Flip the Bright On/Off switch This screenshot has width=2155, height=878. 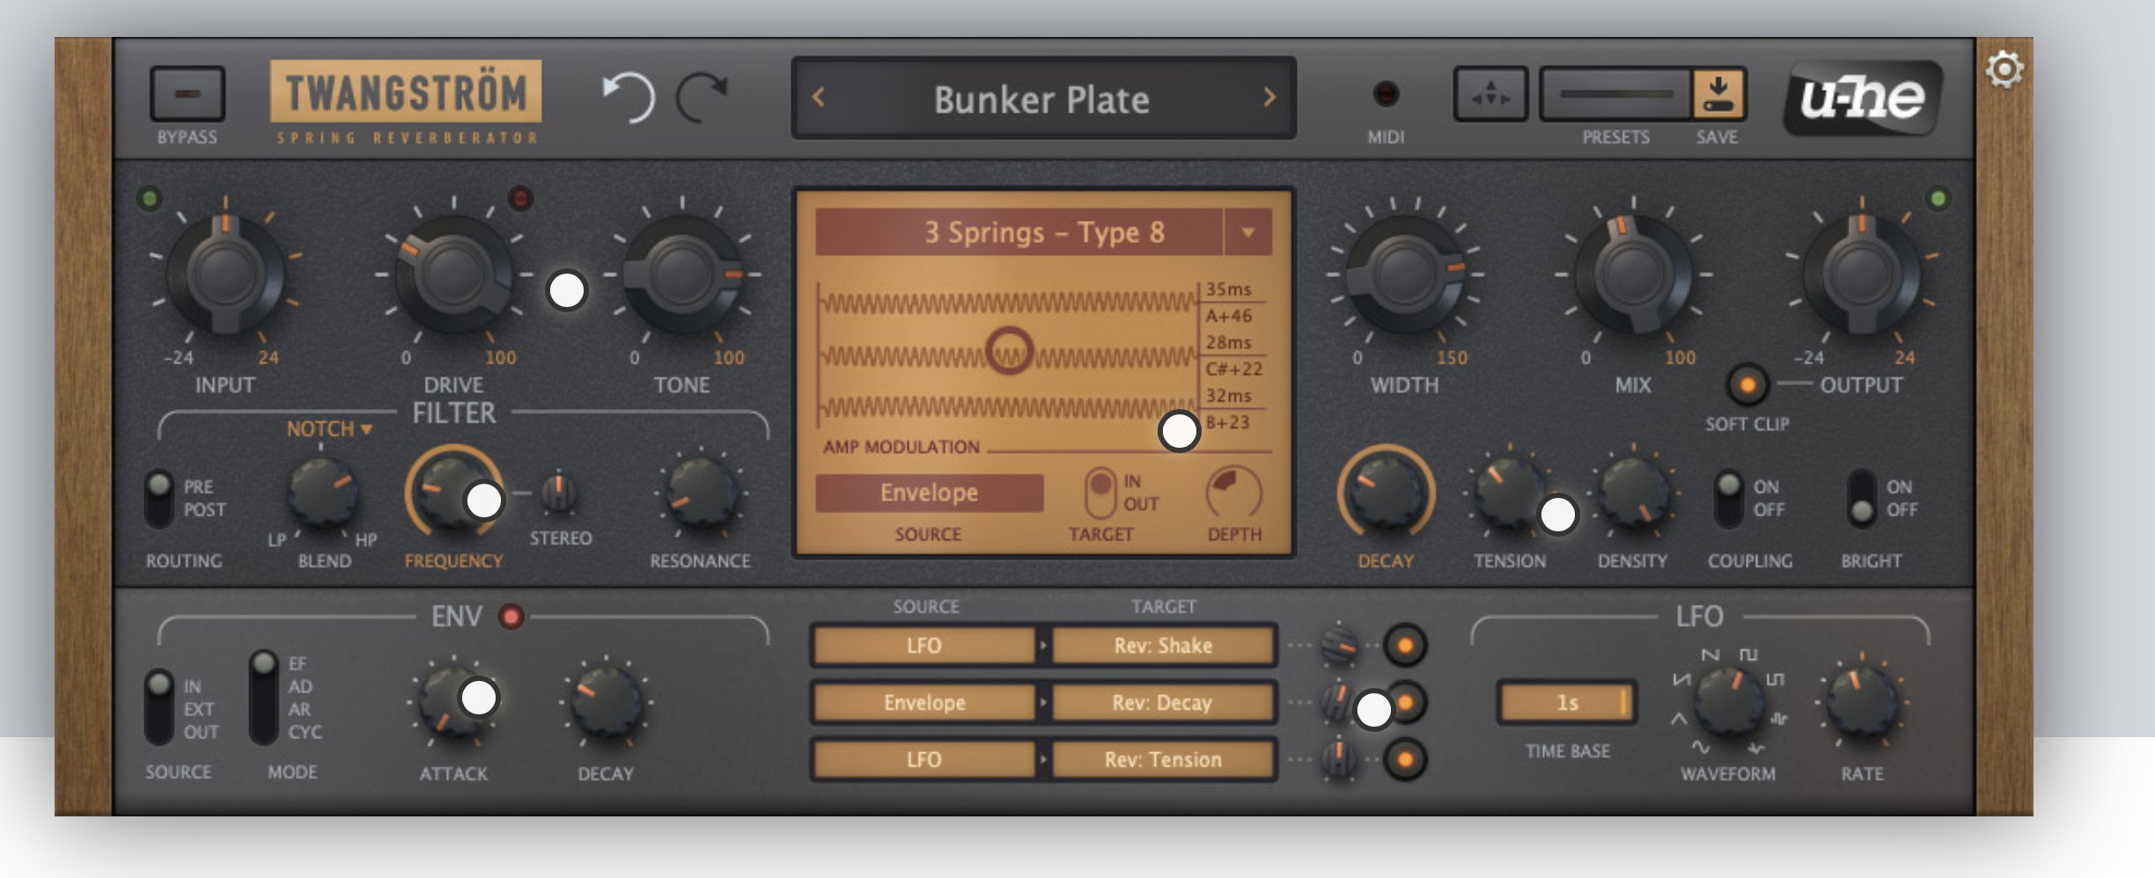click(1861, 498)
